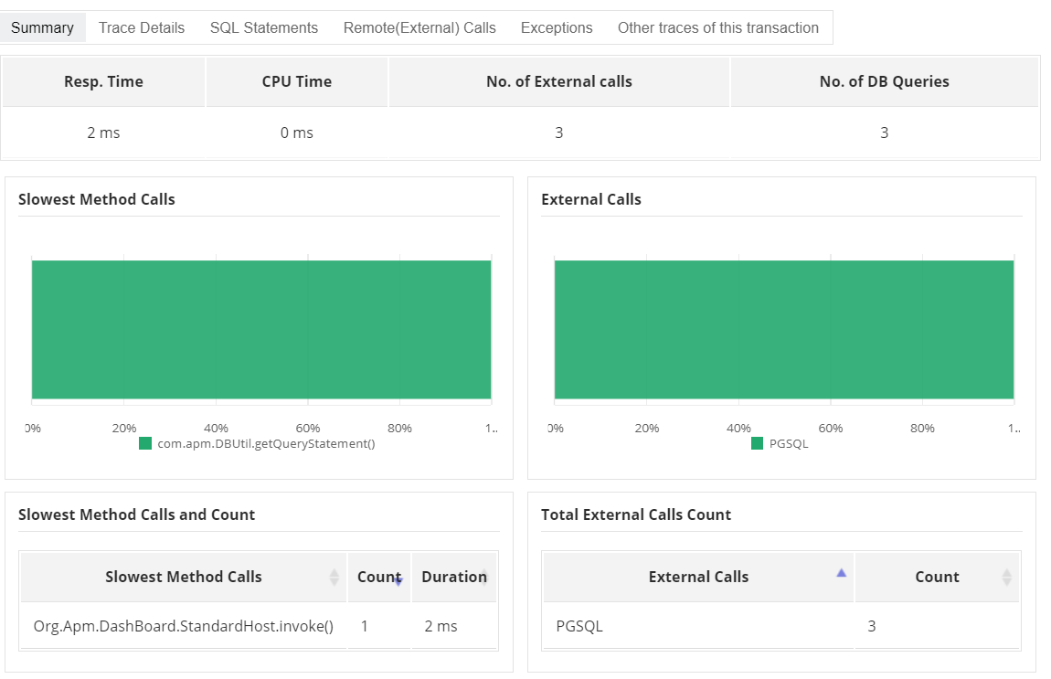Select the Remote(External) Calls tab
The width and height of the screenshot is (1051, 679).
pos(418,27)
